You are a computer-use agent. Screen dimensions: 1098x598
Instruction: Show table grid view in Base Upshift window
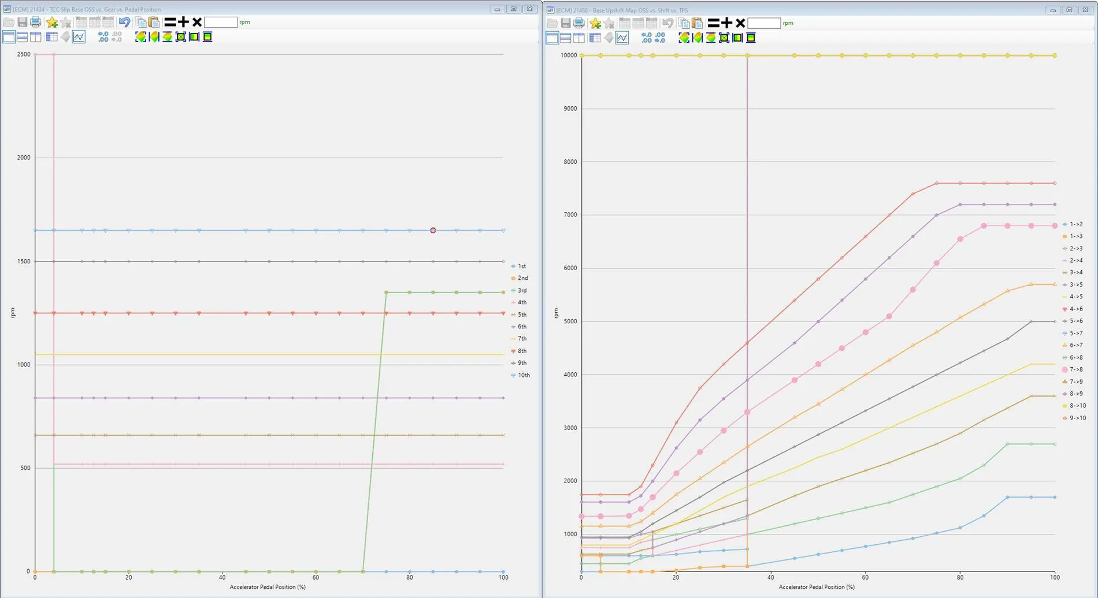tap(595, 38)
